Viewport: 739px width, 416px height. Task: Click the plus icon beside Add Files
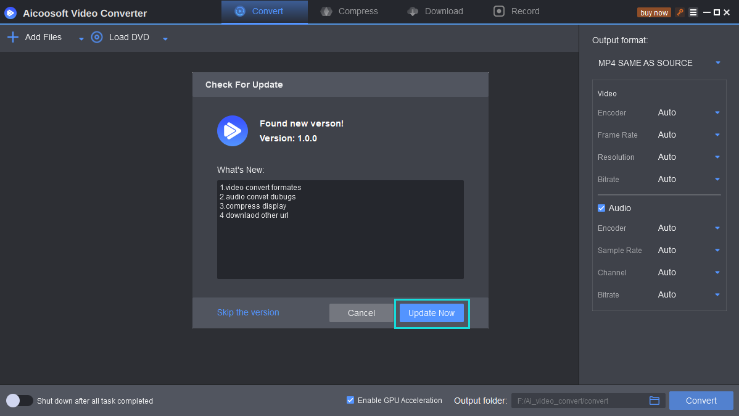click(13, 37)
